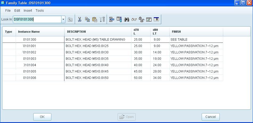Open the Edit menu
The image size is (253, 123).
tap(17, 10)
